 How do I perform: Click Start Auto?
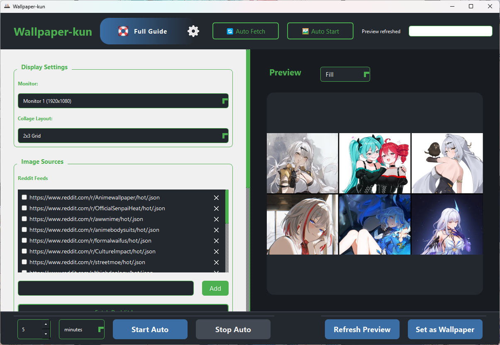[150, 330]
